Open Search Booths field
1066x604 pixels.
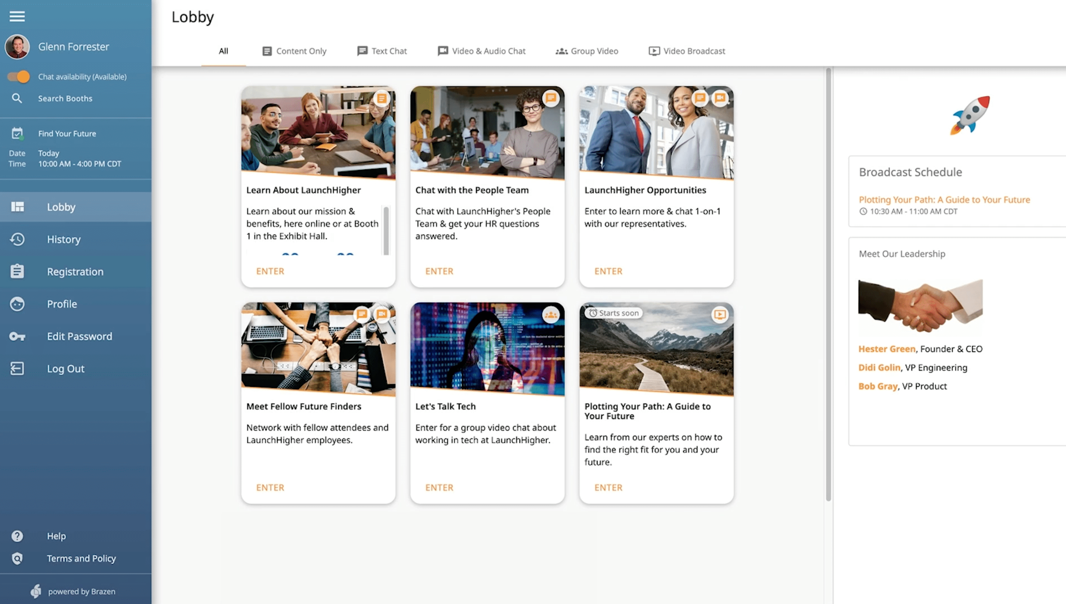(x=65, y=98)
